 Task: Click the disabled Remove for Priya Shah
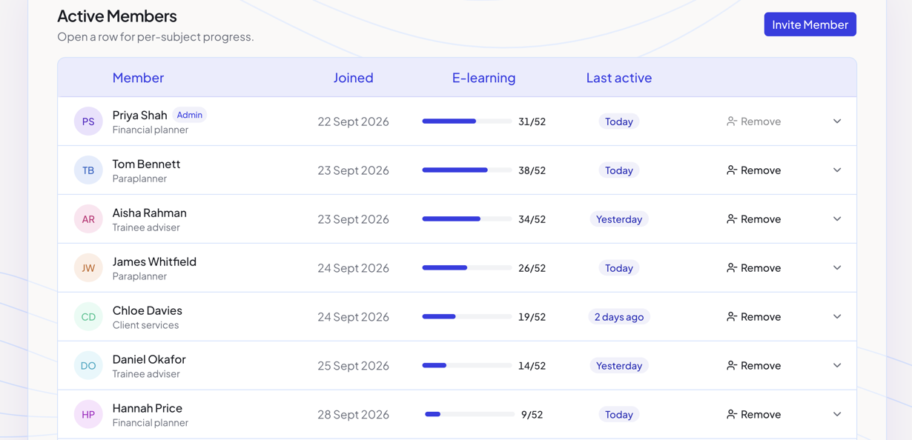pyautogui.click(x=753, y=121)
